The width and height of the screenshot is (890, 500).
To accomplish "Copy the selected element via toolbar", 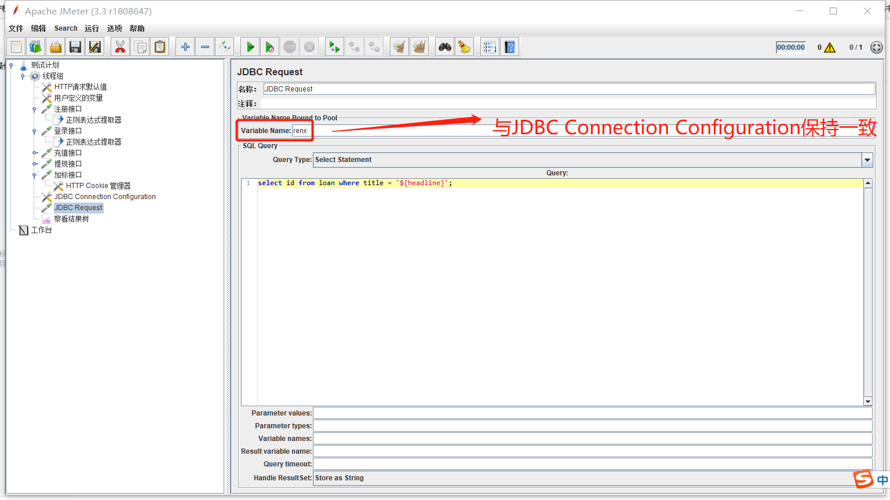I will (140, 47).
